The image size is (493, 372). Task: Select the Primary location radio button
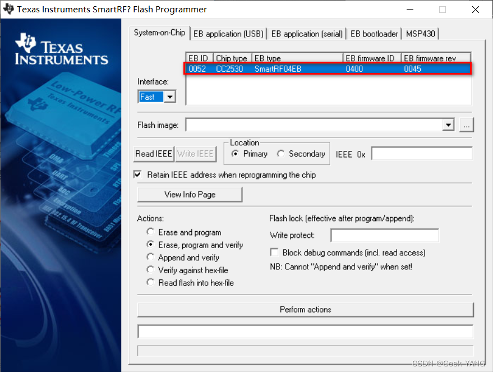pyautogui.click(x=235, y=154)
